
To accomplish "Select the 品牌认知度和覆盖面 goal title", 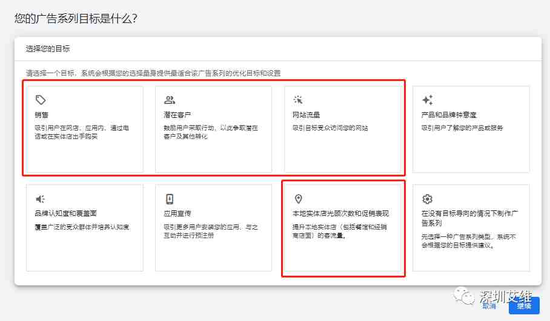I will [65, 213].
